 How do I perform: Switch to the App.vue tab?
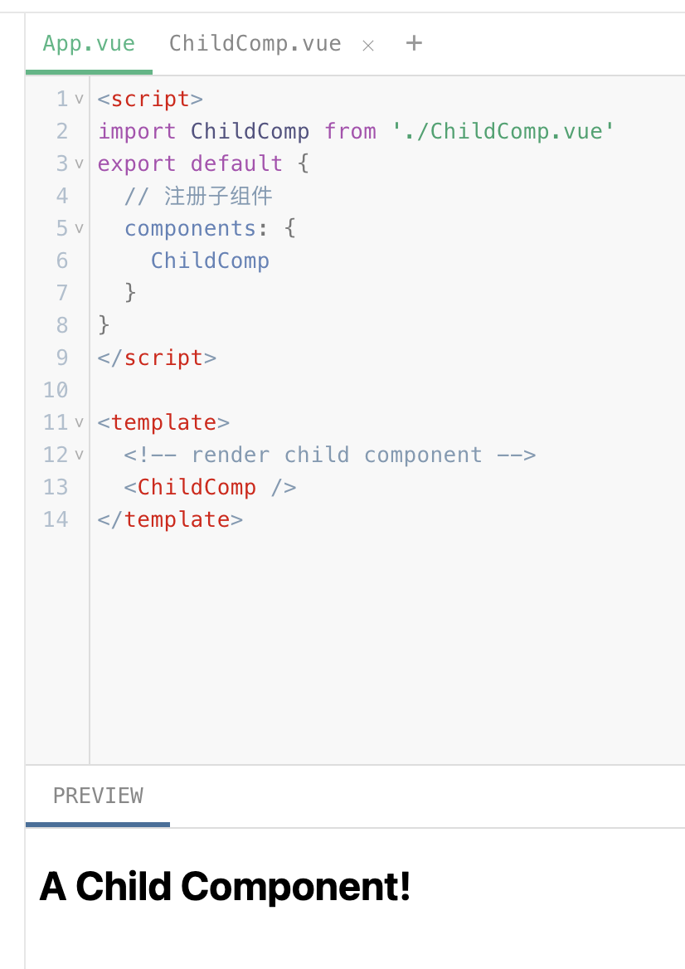point(89,44)
